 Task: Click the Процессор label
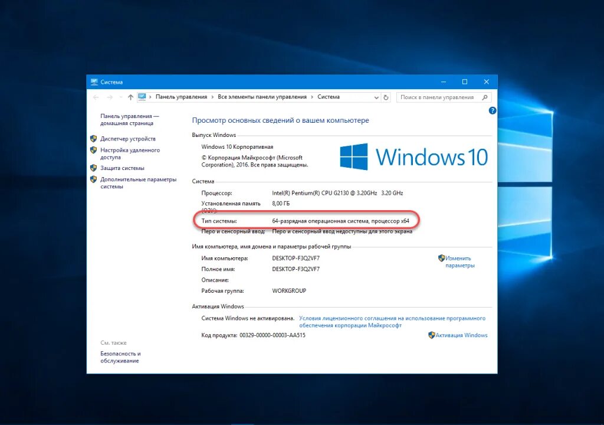[x=216, y=193]
